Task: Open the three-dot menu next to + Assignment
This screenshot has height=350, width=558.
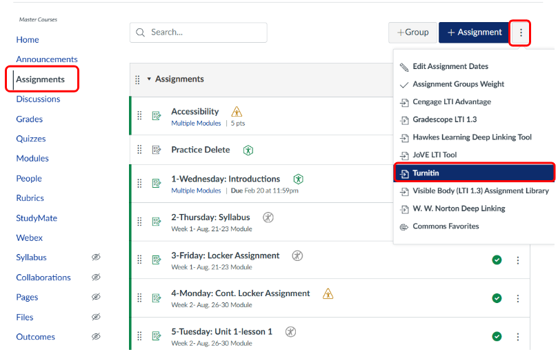Action: pyautogui.click(x=520, y=32)
